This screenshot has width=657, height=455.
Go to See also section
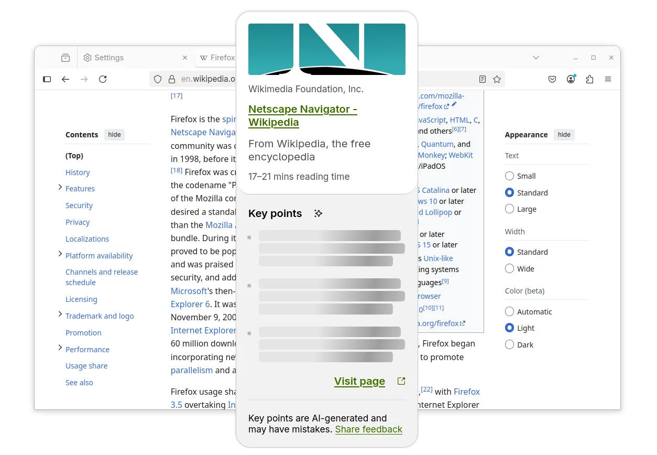pyautogui.click(x=79, y=383)
